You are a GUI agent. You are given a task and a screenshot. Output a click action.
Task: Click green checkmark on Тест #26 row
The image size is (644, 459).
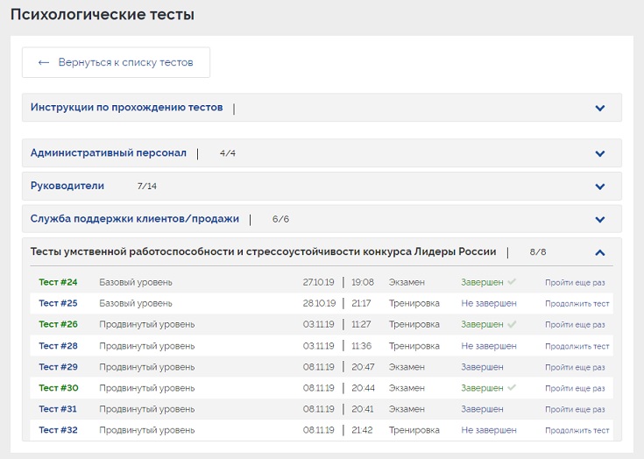(512, 324)
